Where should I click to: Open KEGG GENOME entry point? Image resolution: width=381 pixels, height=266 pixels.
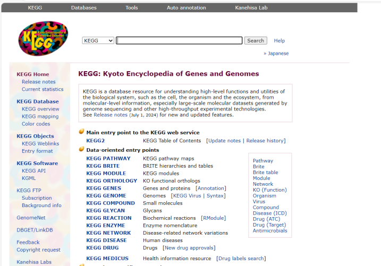point(106,195)
